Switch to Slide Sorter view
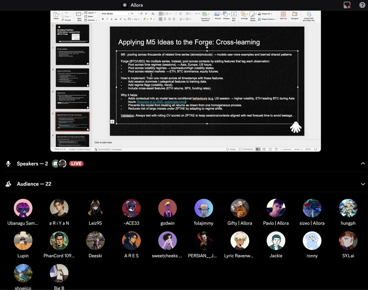 tap(264, 149)
